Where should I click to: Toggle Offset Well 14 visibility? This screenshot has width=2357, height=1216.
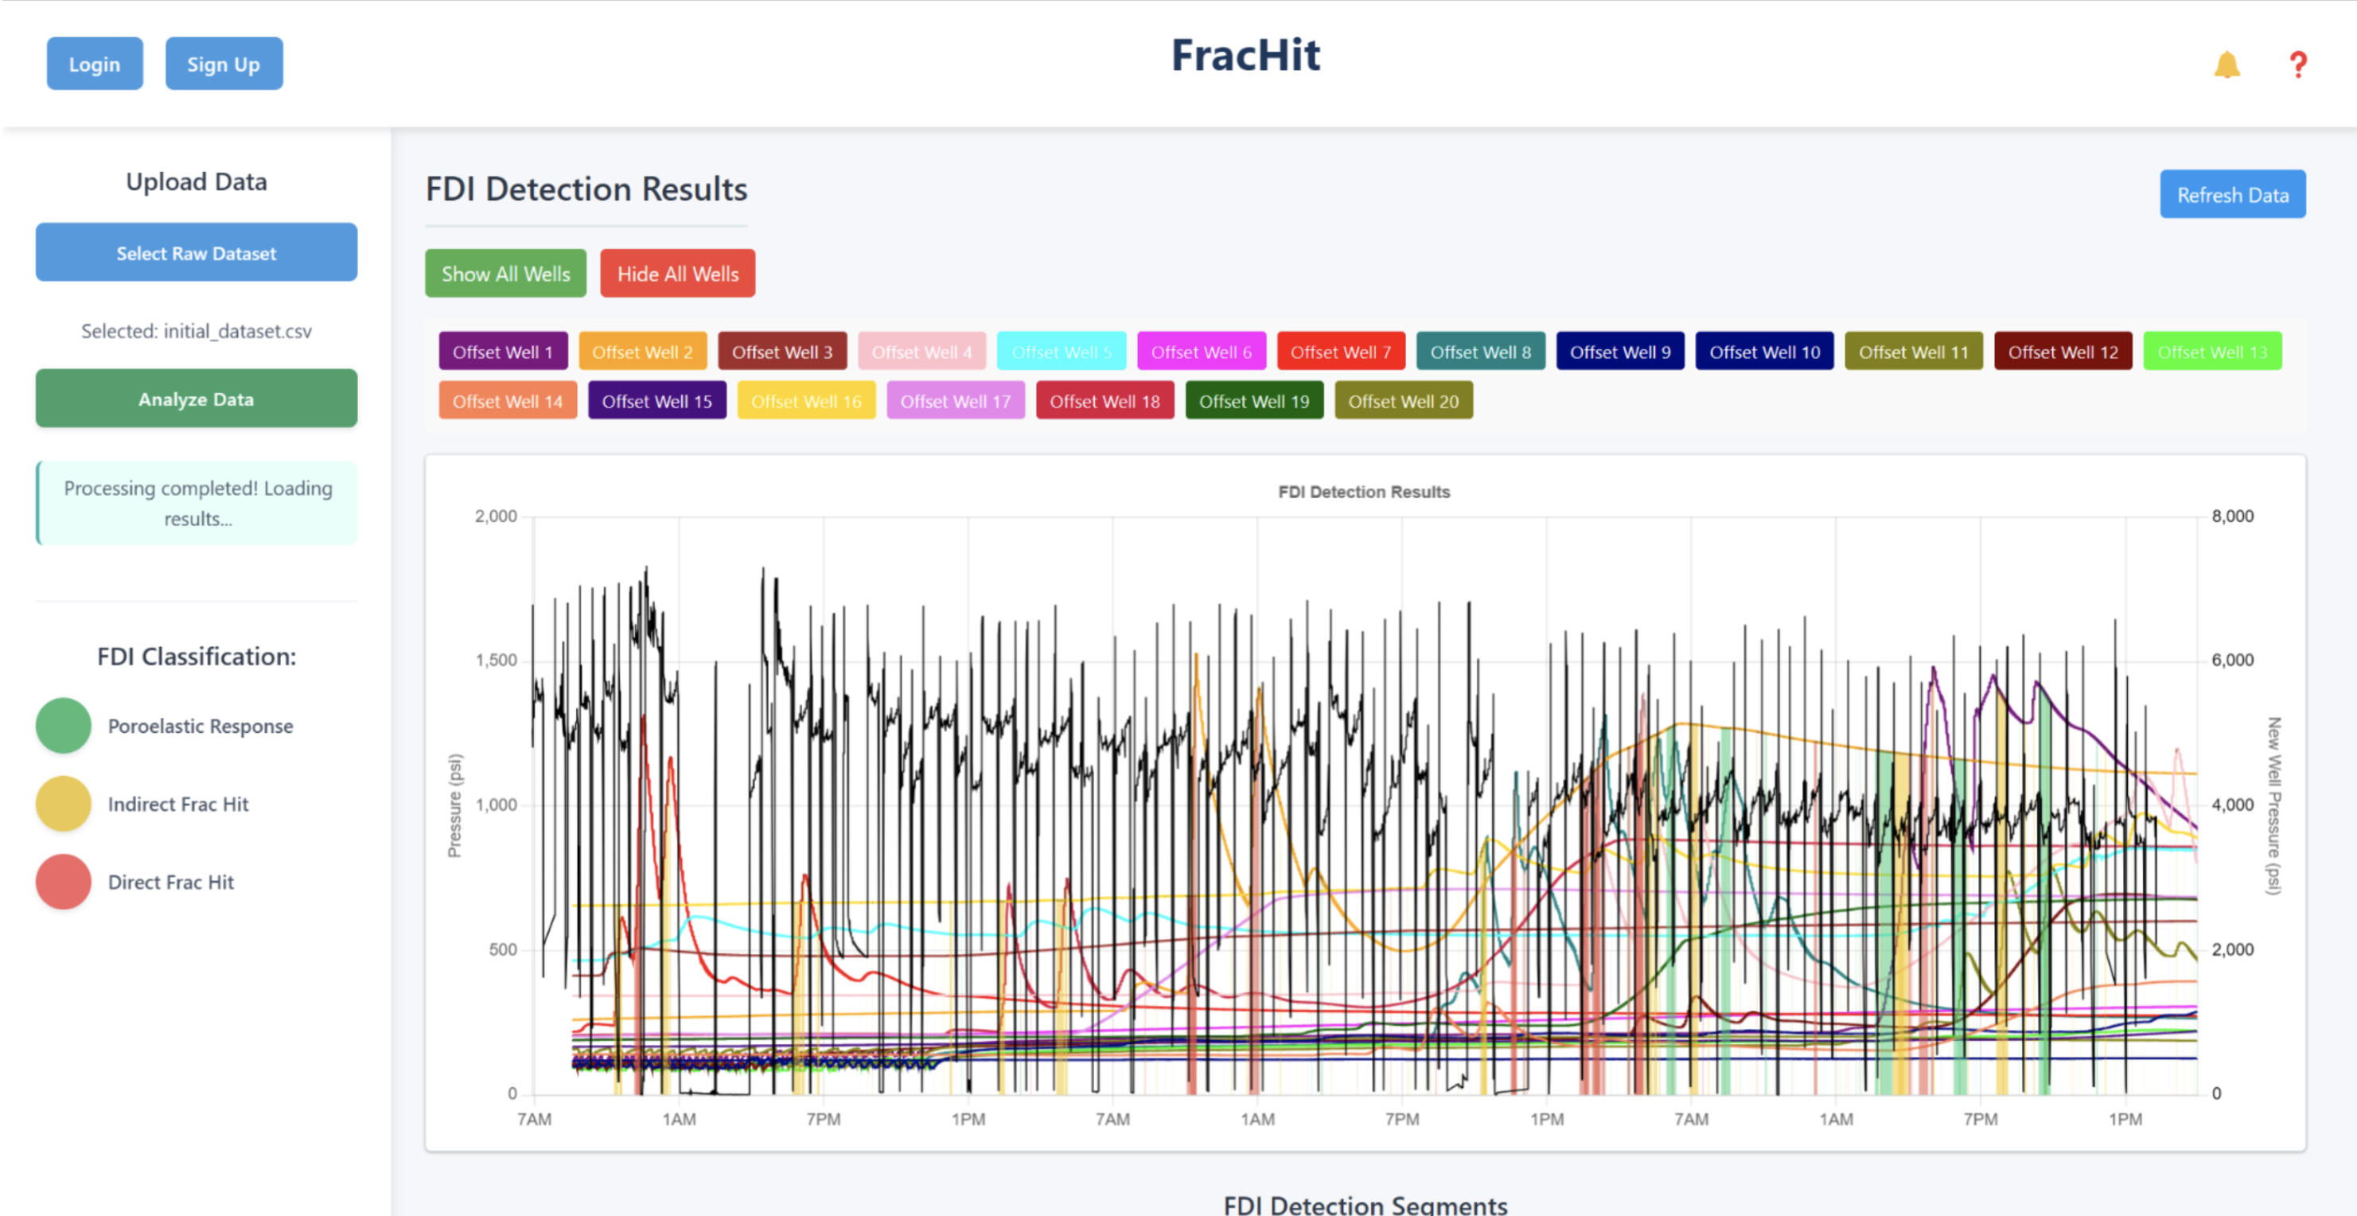tap(508, 401)
